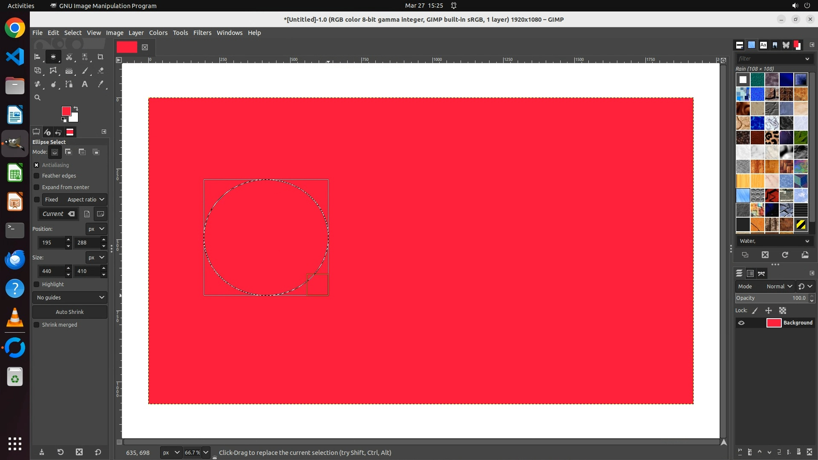The width and height of the screenshot is (818, 460).
Task: Select the Zoom tool
Action: pos(37,98)
